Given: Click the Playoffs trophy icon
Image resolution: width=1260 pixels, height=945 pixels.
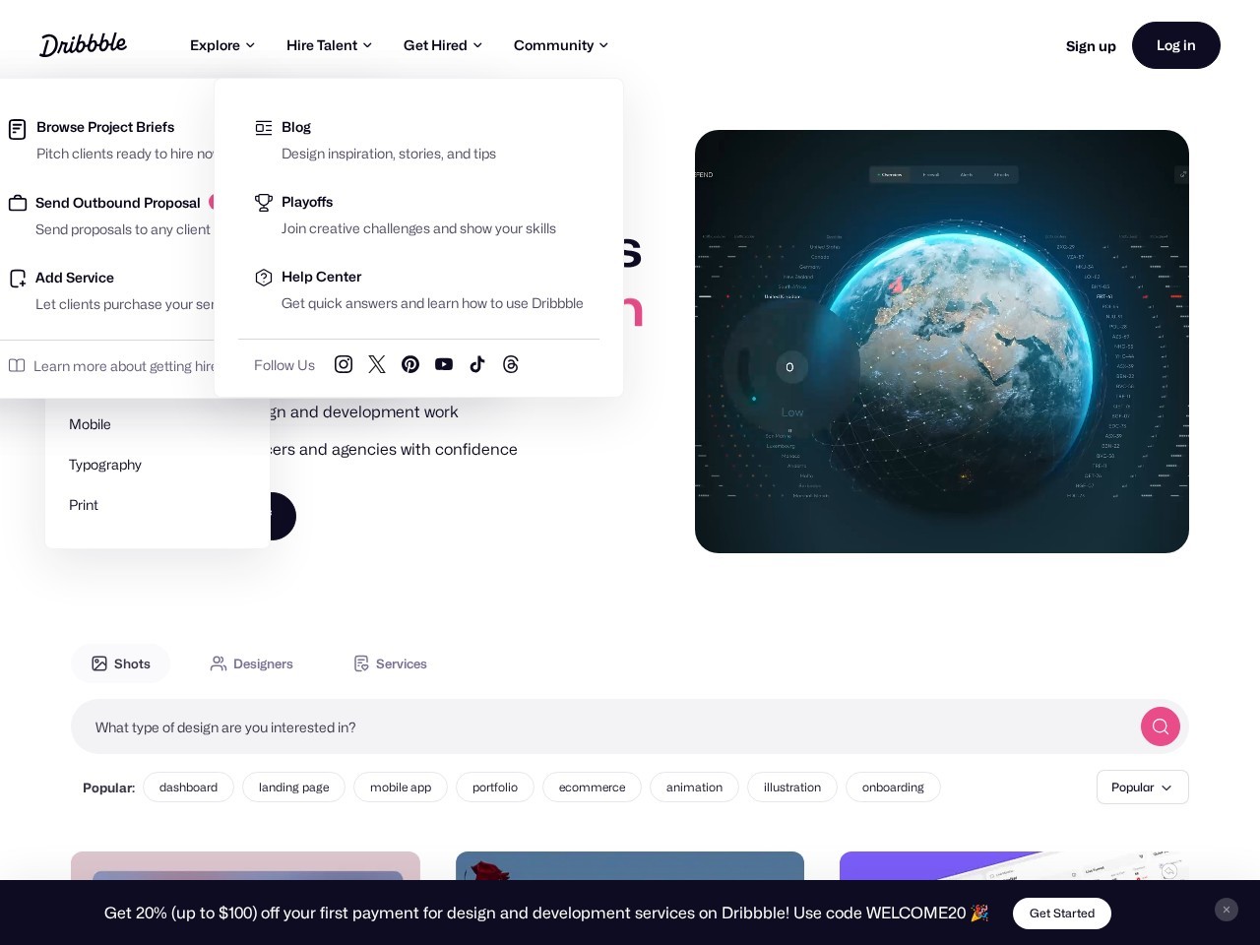Looking at the screenshot, I should (x=264, y=202).
